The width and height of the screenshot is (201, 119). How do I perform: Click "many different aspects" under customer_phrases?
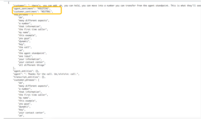[34, 86]
